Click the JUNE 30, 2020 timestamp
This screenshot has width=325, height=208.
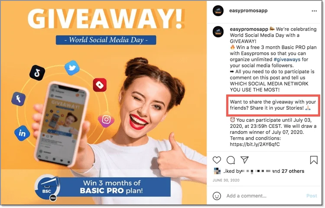[226, 180]
